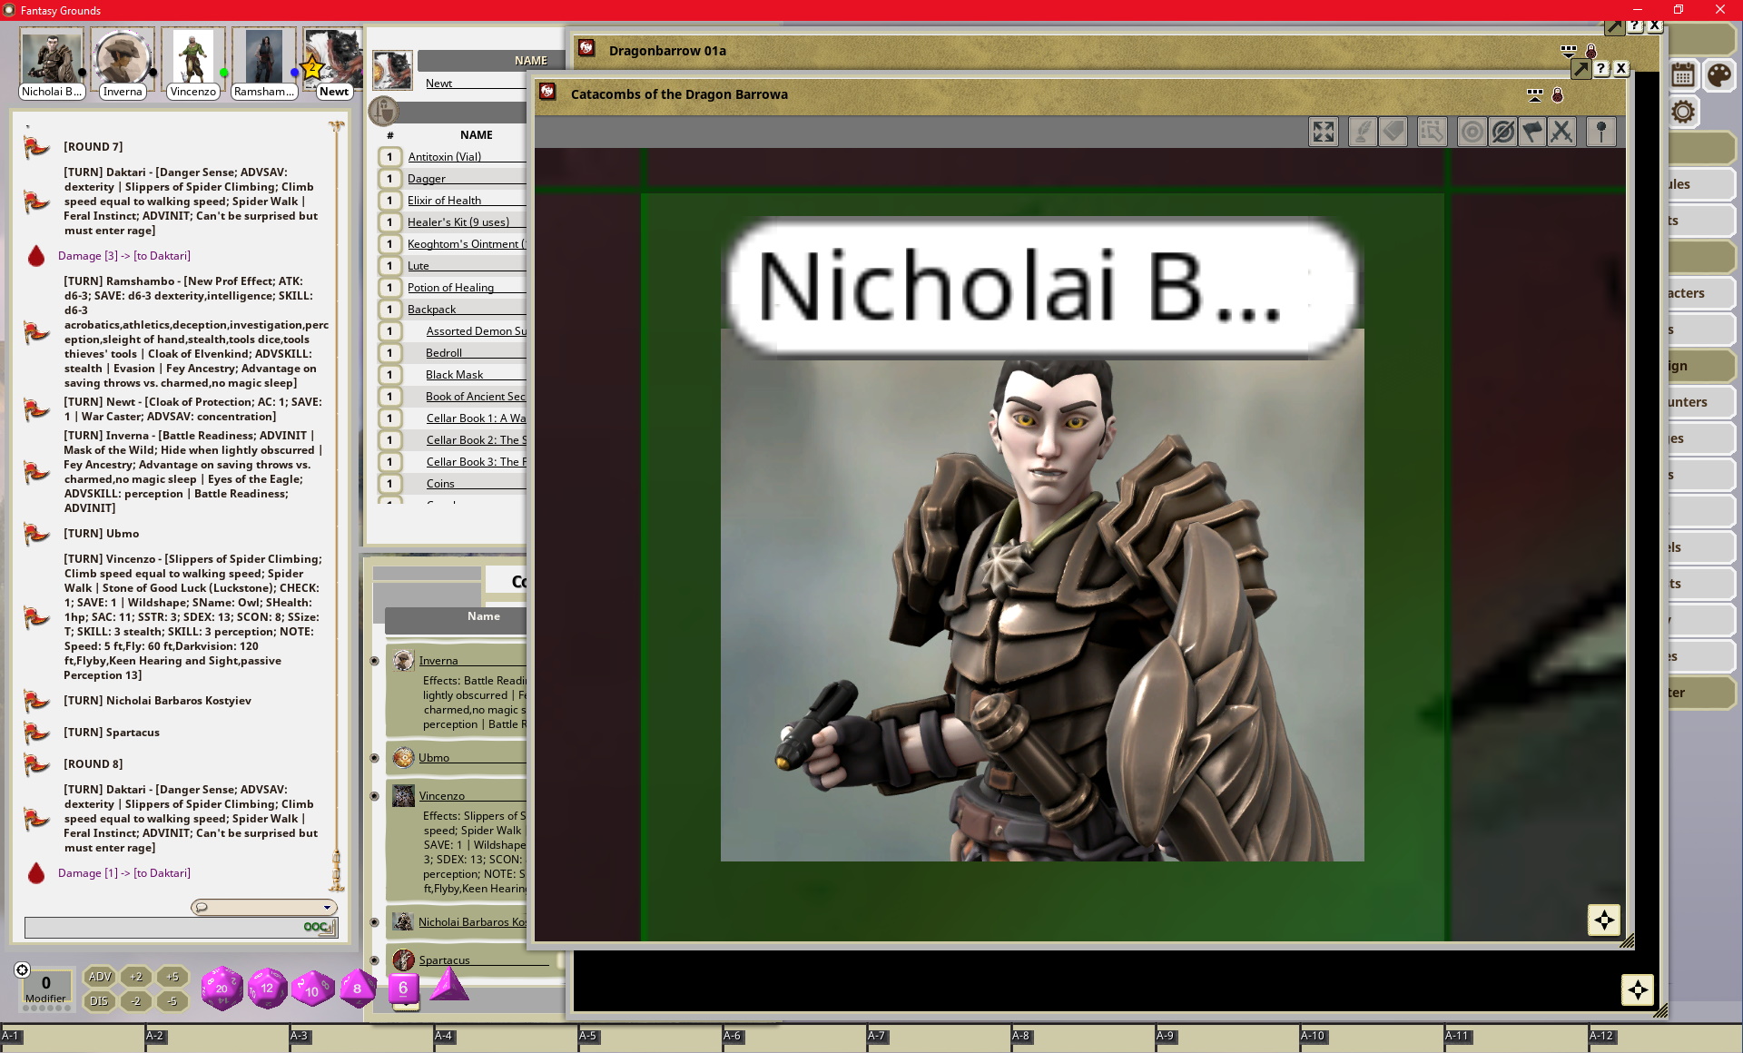Screen dimensions: 1743x1053
Task: Click the crossed swords combat tool
Action: point(1561,133)
